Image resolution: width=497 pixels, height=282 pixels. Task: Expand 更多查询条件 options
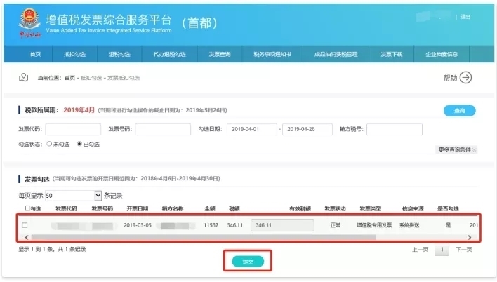457,149
